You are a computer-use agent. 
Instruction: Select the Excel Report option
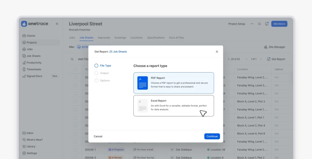point(174,106)
